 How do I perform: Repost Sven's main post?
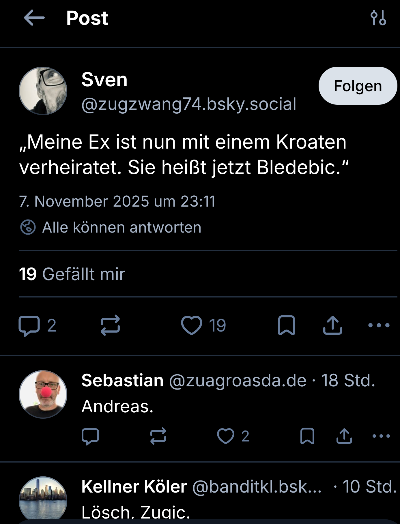tap(110, 325)
